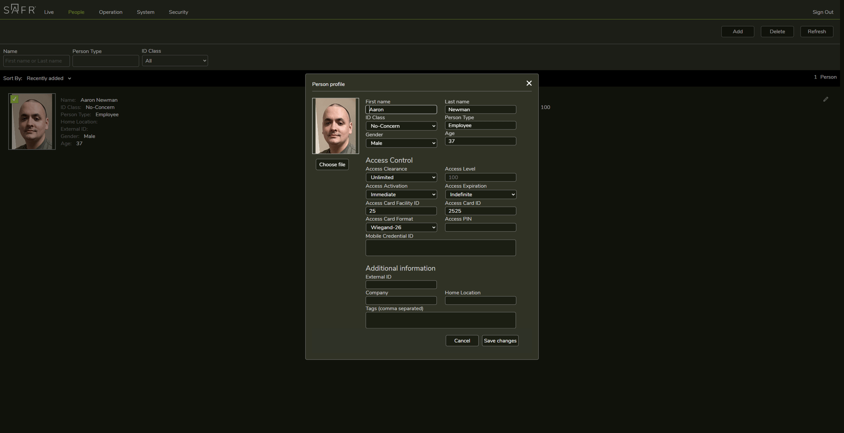The height and width of the screenshot is (433, 844).
Task: Open the Access Expiration dropdown
Action: 480,194
